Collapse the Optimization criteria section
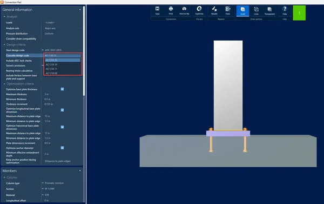Image resolution: width=324 pixels, height=204 pixels. pyautogui.click(x=4, y=84)
